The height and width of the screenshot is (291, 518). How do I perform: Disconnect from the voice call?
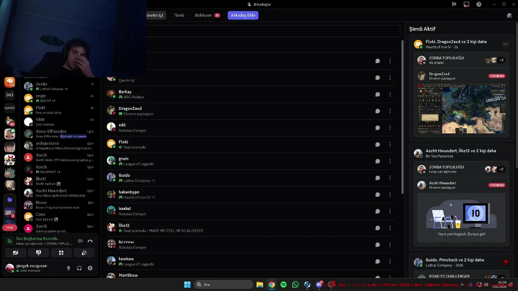pos(90,241)
